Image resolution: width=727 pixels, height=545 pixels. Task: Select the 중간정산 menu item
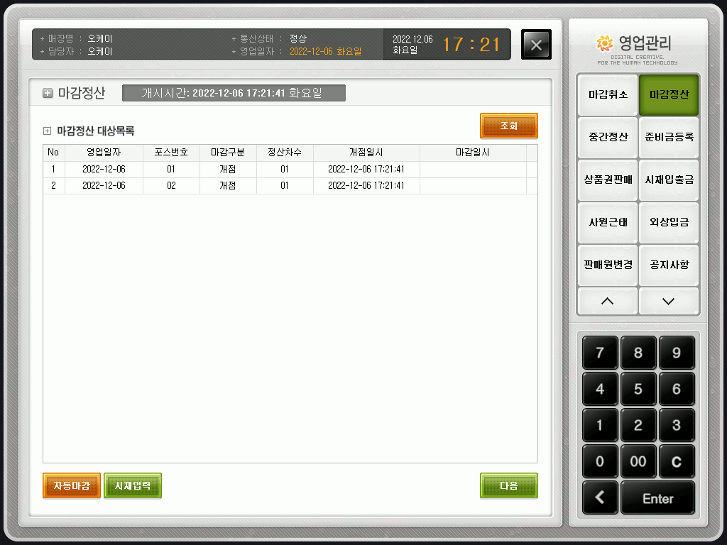tap(608, 137)
